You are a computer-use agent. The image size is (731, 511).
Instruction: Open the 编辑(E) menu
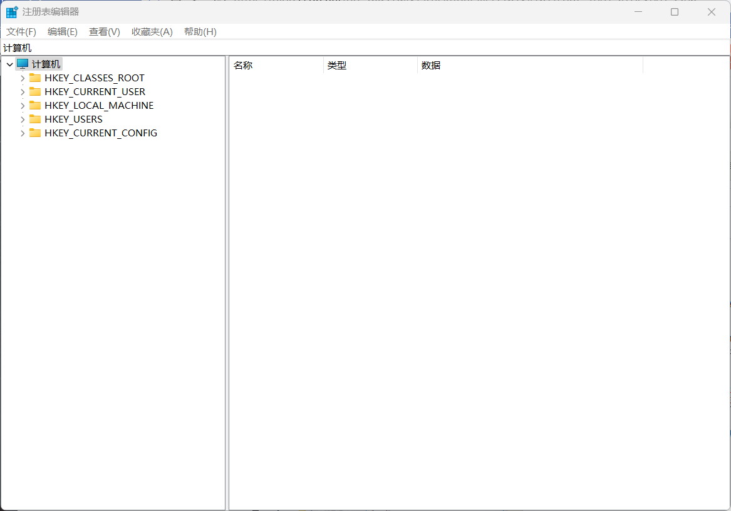click(x=63, y=32)
